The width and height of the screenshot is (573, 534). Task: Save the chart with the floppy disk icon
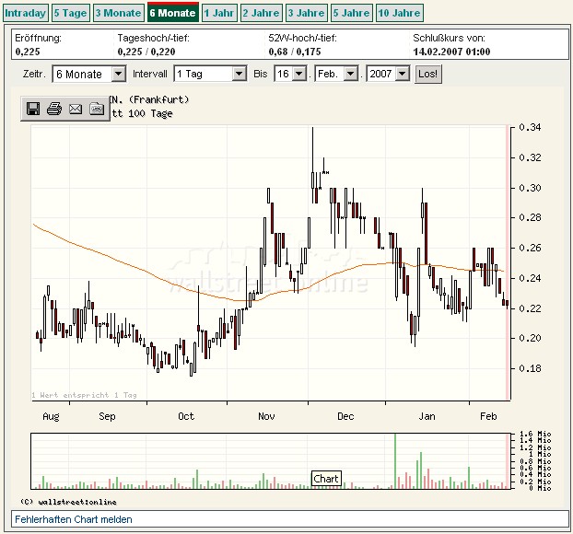pos(33,109)
